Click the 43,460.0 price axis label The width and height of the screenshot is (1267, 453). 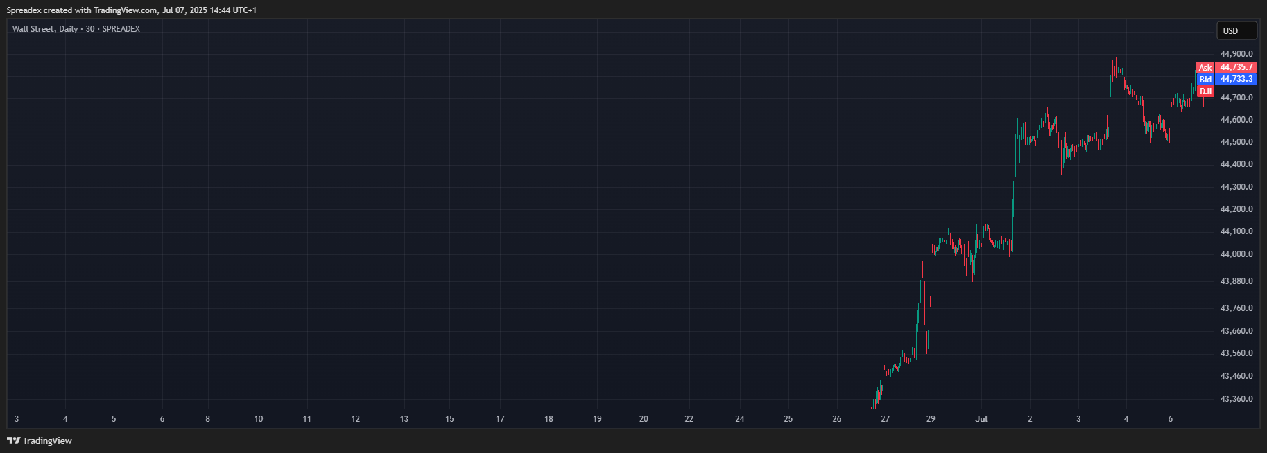pos(1236,376)
